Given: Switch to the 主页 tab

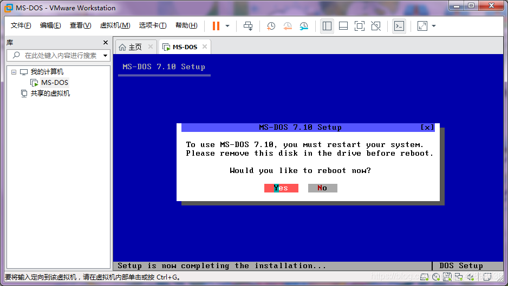Looking at the screenshot, I should coord(135,47).
